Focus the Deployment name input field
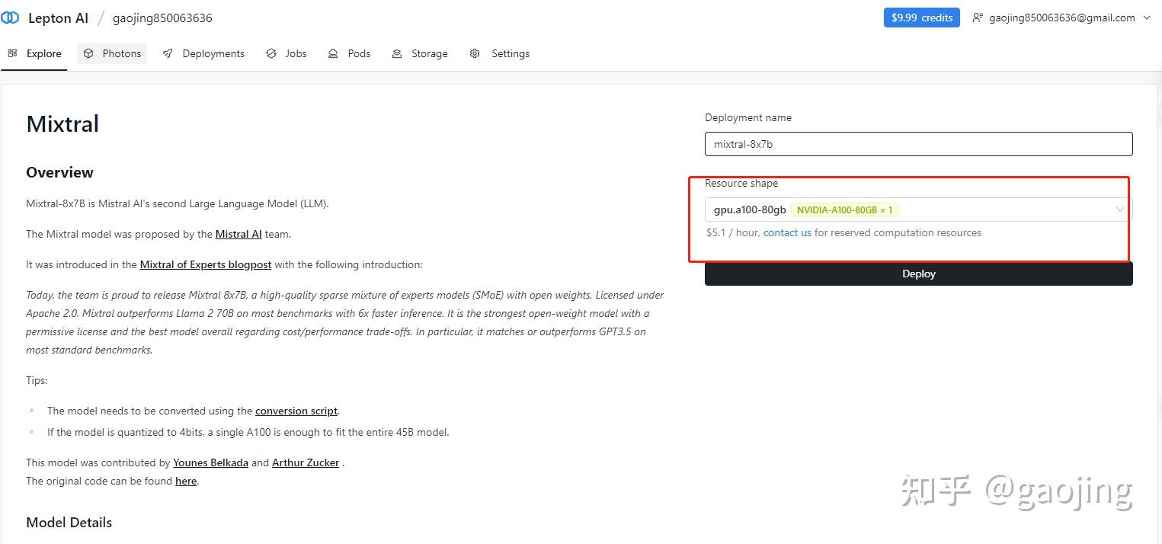Image resolution: width=1162 pixels, height=544 pixels. coord(918,144)
